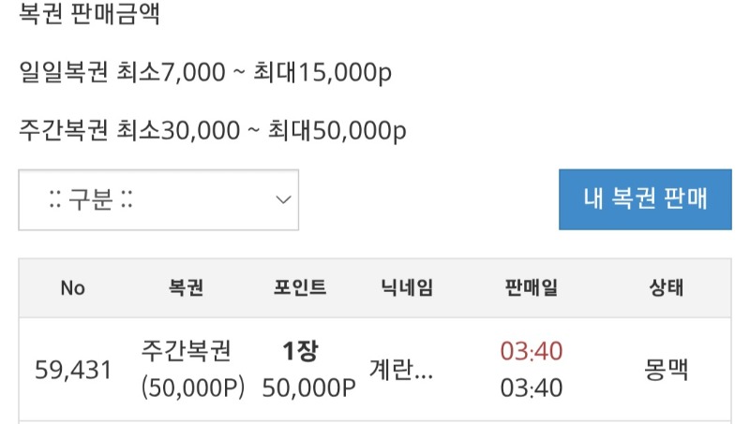Open the seller nickname 계란…
Image resolution: width=750 pixels, height=424 pixels.
point(401,370)
